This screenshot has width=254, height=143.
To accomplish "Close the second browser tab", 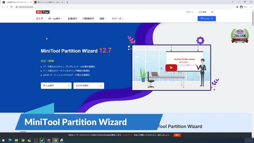I will [62, 2].
